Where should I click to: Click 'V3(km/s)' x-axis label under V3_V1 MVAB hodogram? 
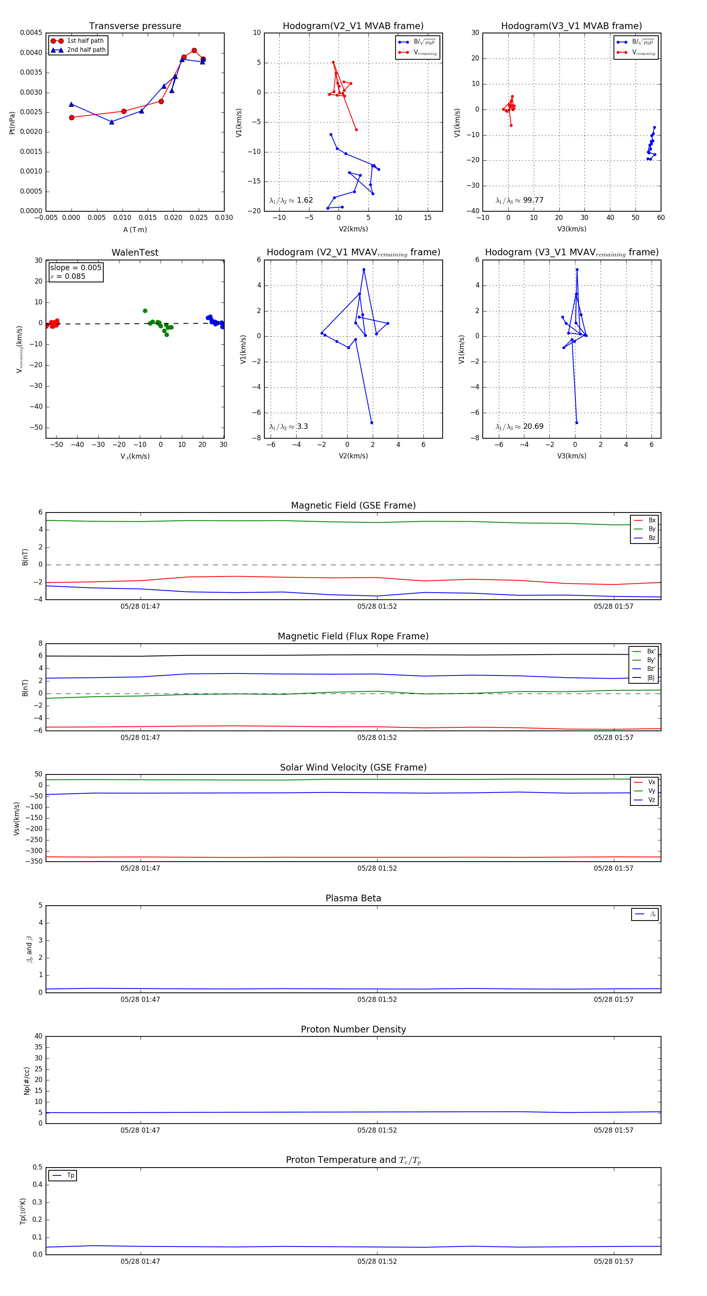[x=571, y=229]
